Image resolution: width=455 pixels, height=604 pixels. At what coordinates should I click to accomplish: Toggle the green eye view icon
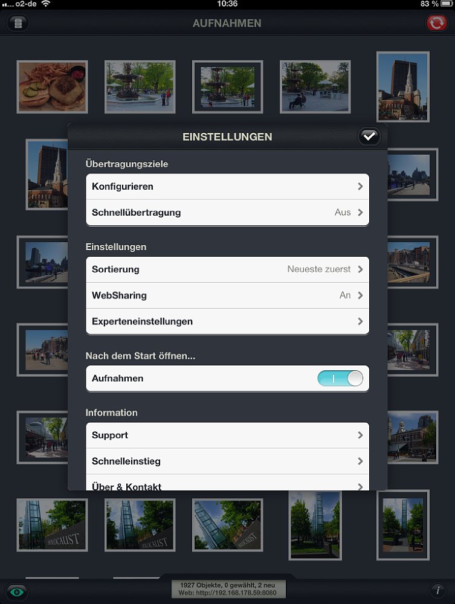pos(16,591)
